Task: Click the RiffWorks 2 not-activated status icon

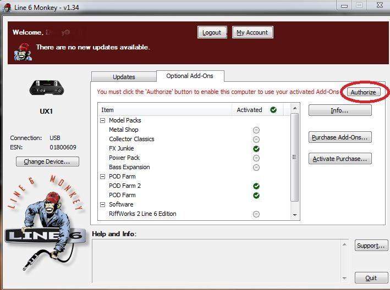Action: (256, 214)
